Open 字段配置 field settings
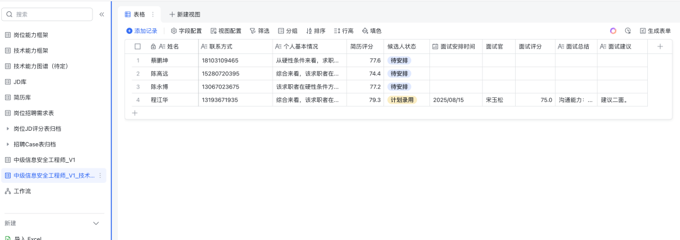The width and height of the screenshot is (680, 240). pyautogui.click(x=186, y=31)
